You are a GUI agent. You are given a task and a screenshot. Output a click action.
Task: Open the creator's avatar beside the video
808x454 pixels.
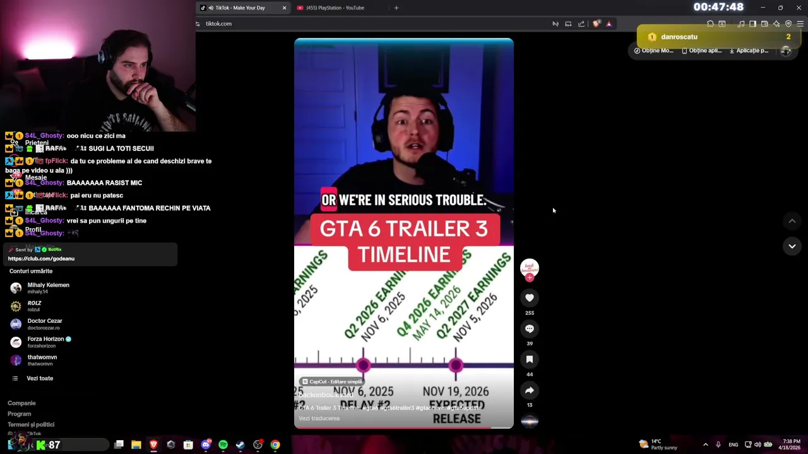[x=530, y=267]
